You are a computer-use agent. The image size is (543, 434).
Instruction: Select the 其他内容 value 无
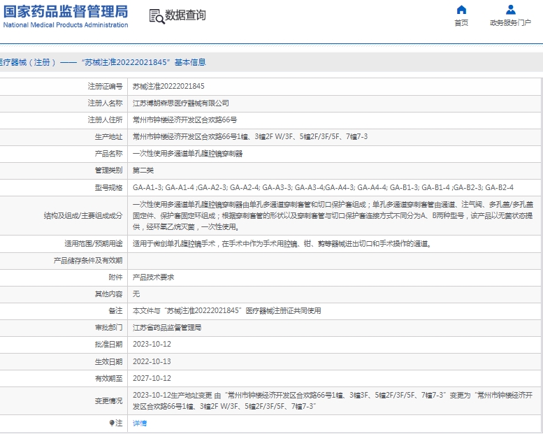(136, 294)
